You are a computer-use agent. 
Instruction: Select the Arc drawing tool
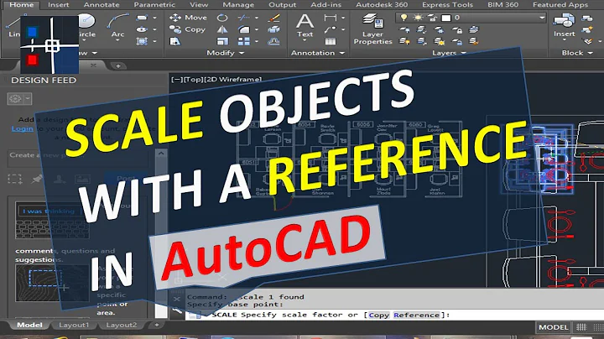[x=117, y=24]
